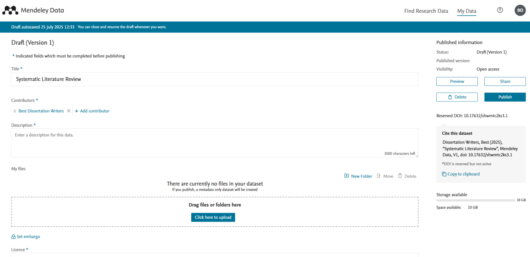Select Click here to upload
The width and height of the screenshot is (530, 257).
point(213,217)
